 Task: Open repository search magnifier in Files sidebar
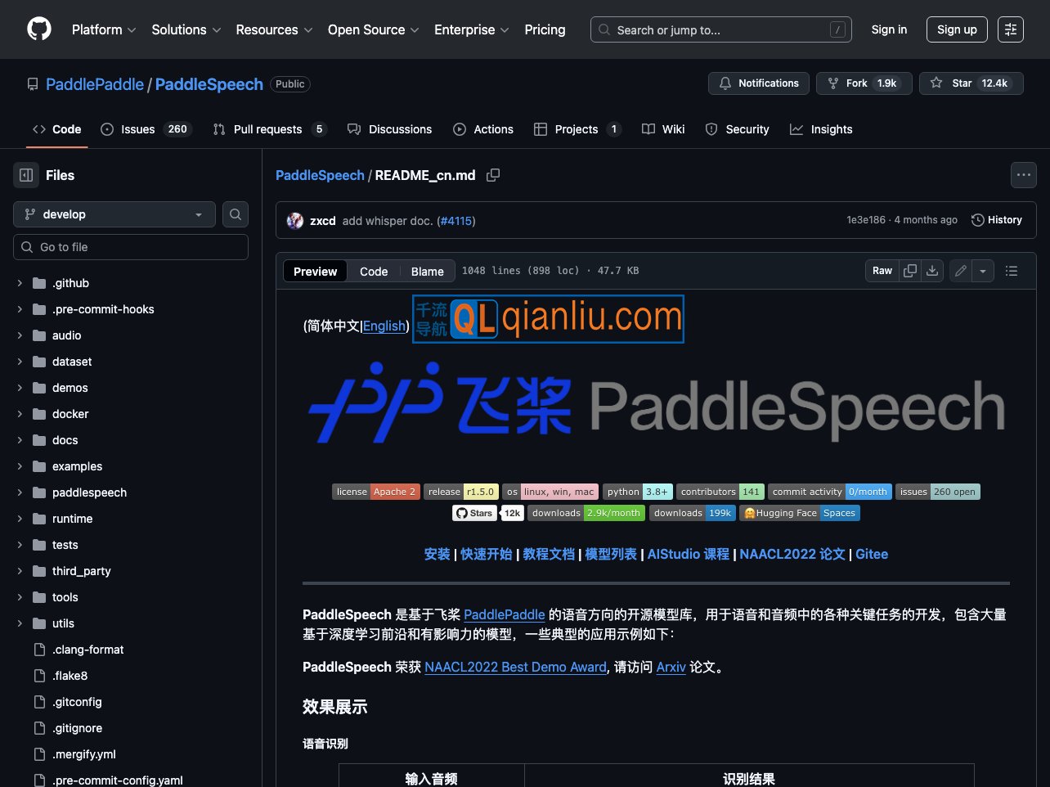point(235,214)
